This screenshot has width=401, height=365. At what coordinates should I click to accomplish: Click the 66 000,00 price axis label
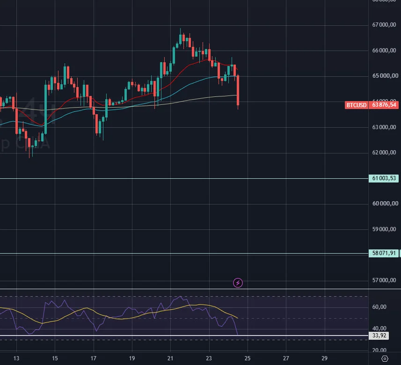[x=384, y=51]
